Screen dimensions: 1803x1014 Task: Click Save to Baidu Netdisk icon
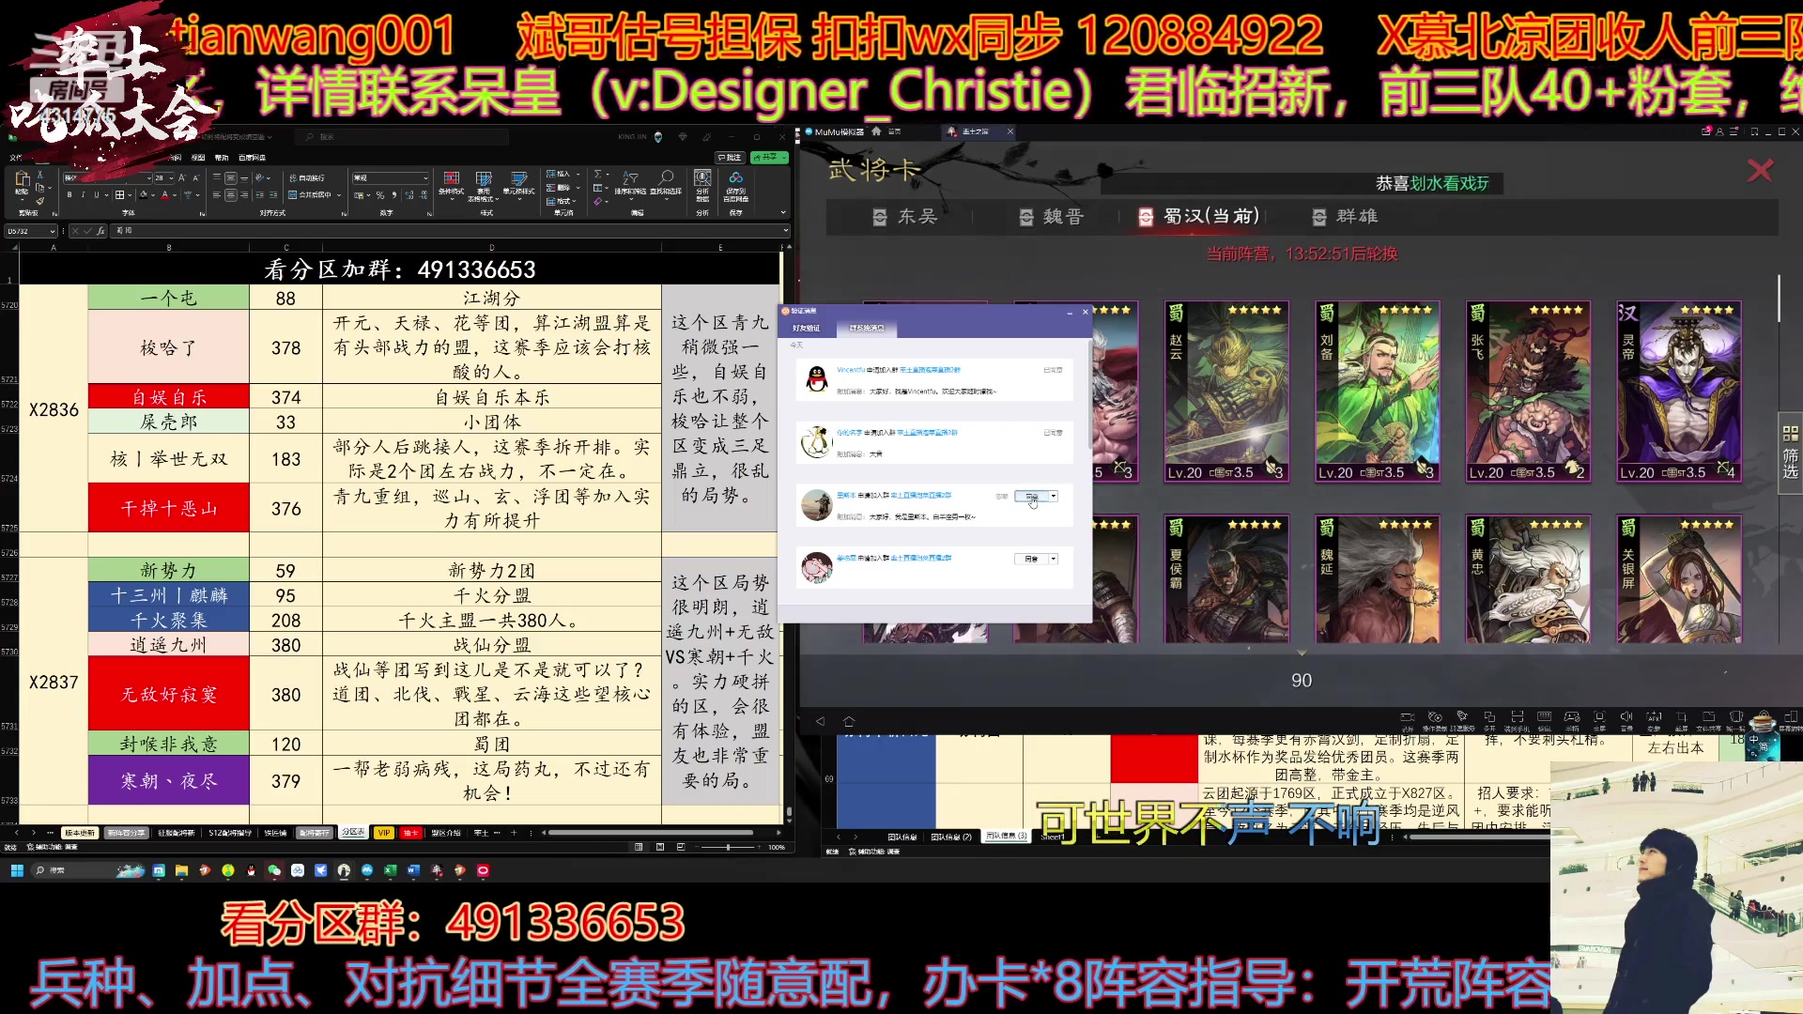[735, 184]
